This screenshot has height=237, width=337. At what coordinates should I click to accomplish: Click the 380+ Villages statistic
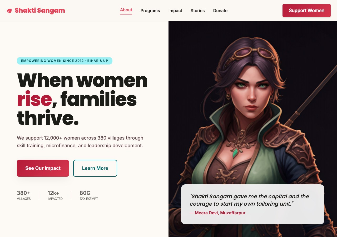[24, 195]
